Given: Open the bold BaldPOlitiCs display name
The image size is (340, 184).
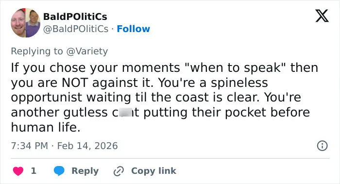Looking at the screenshot, I should tap(75, 17).
